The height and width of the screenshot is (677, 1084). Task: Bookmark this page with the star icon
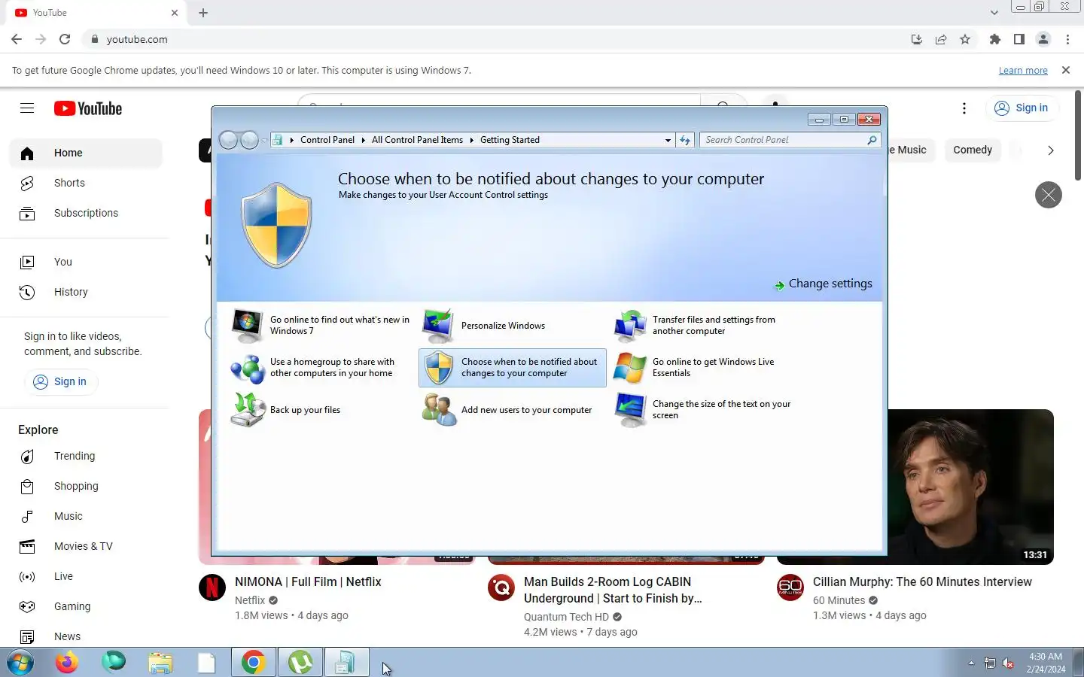coord(965,39)
